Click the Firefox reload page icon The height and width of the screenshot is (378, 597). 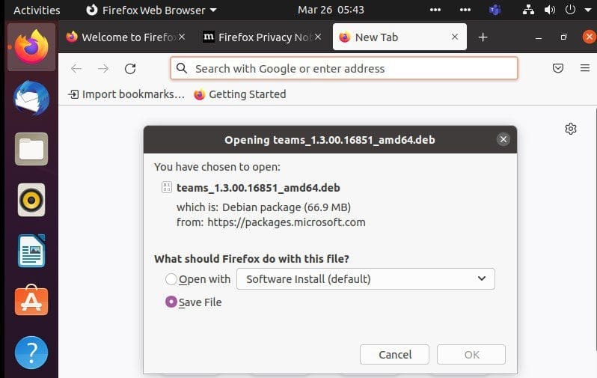tap(130, 68)
